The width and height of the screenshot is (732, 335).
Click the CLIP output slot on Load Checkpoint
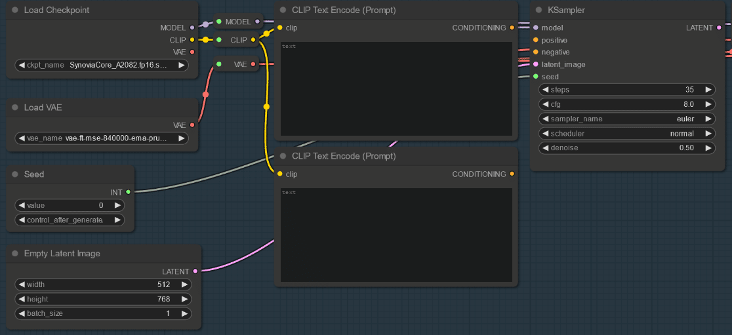pos(192,39)
